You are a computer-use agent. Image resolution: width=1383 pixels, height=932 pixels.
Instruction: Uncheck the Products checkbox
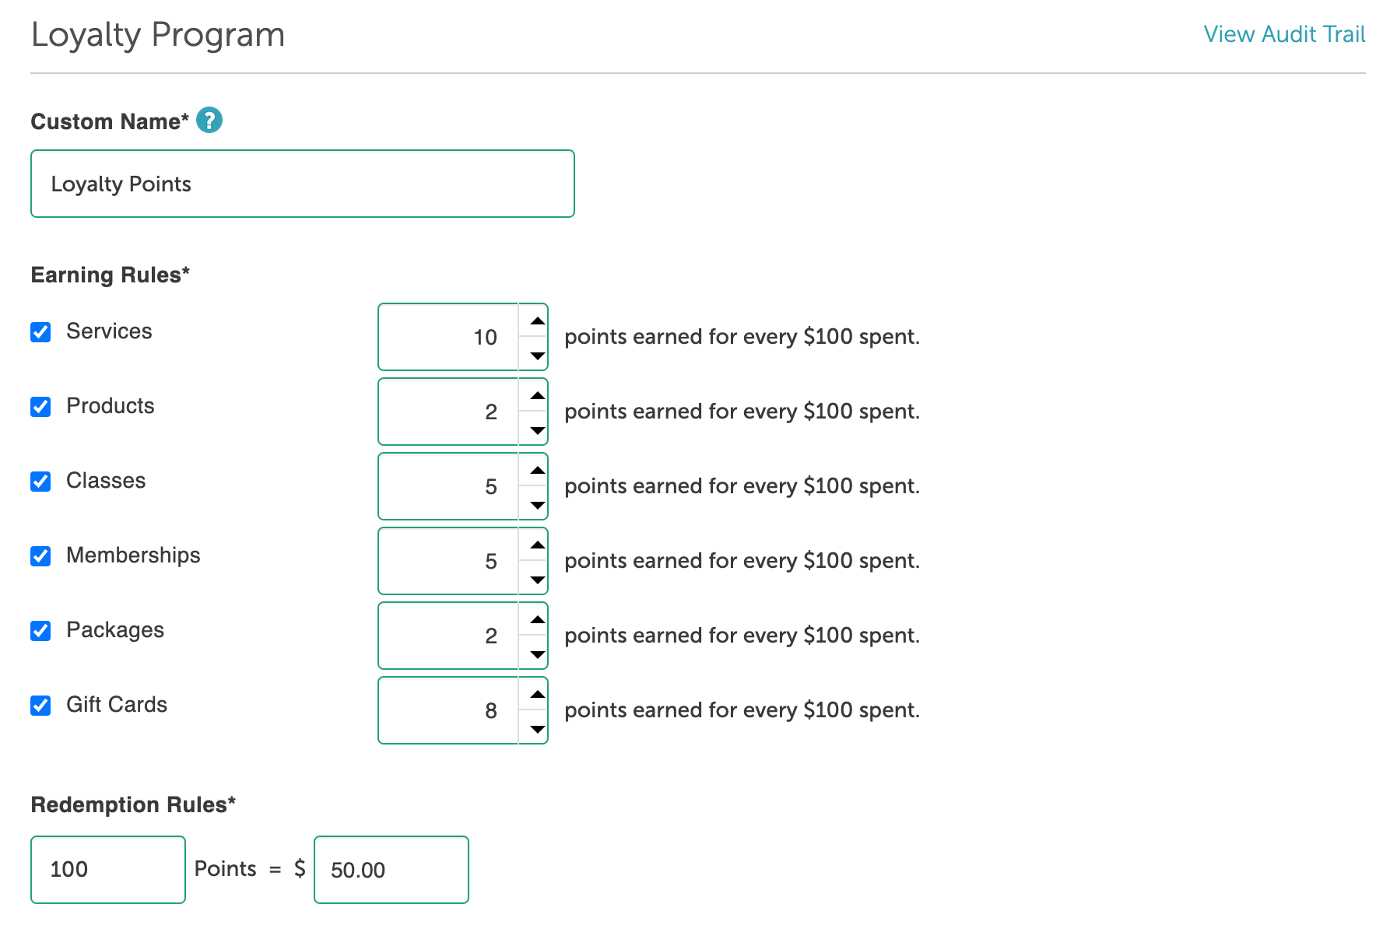[40, 407]
